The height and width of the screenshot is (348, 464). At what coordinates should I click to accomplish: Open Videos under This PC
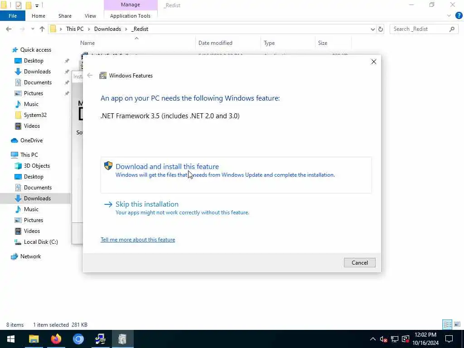tap(32, 231)
